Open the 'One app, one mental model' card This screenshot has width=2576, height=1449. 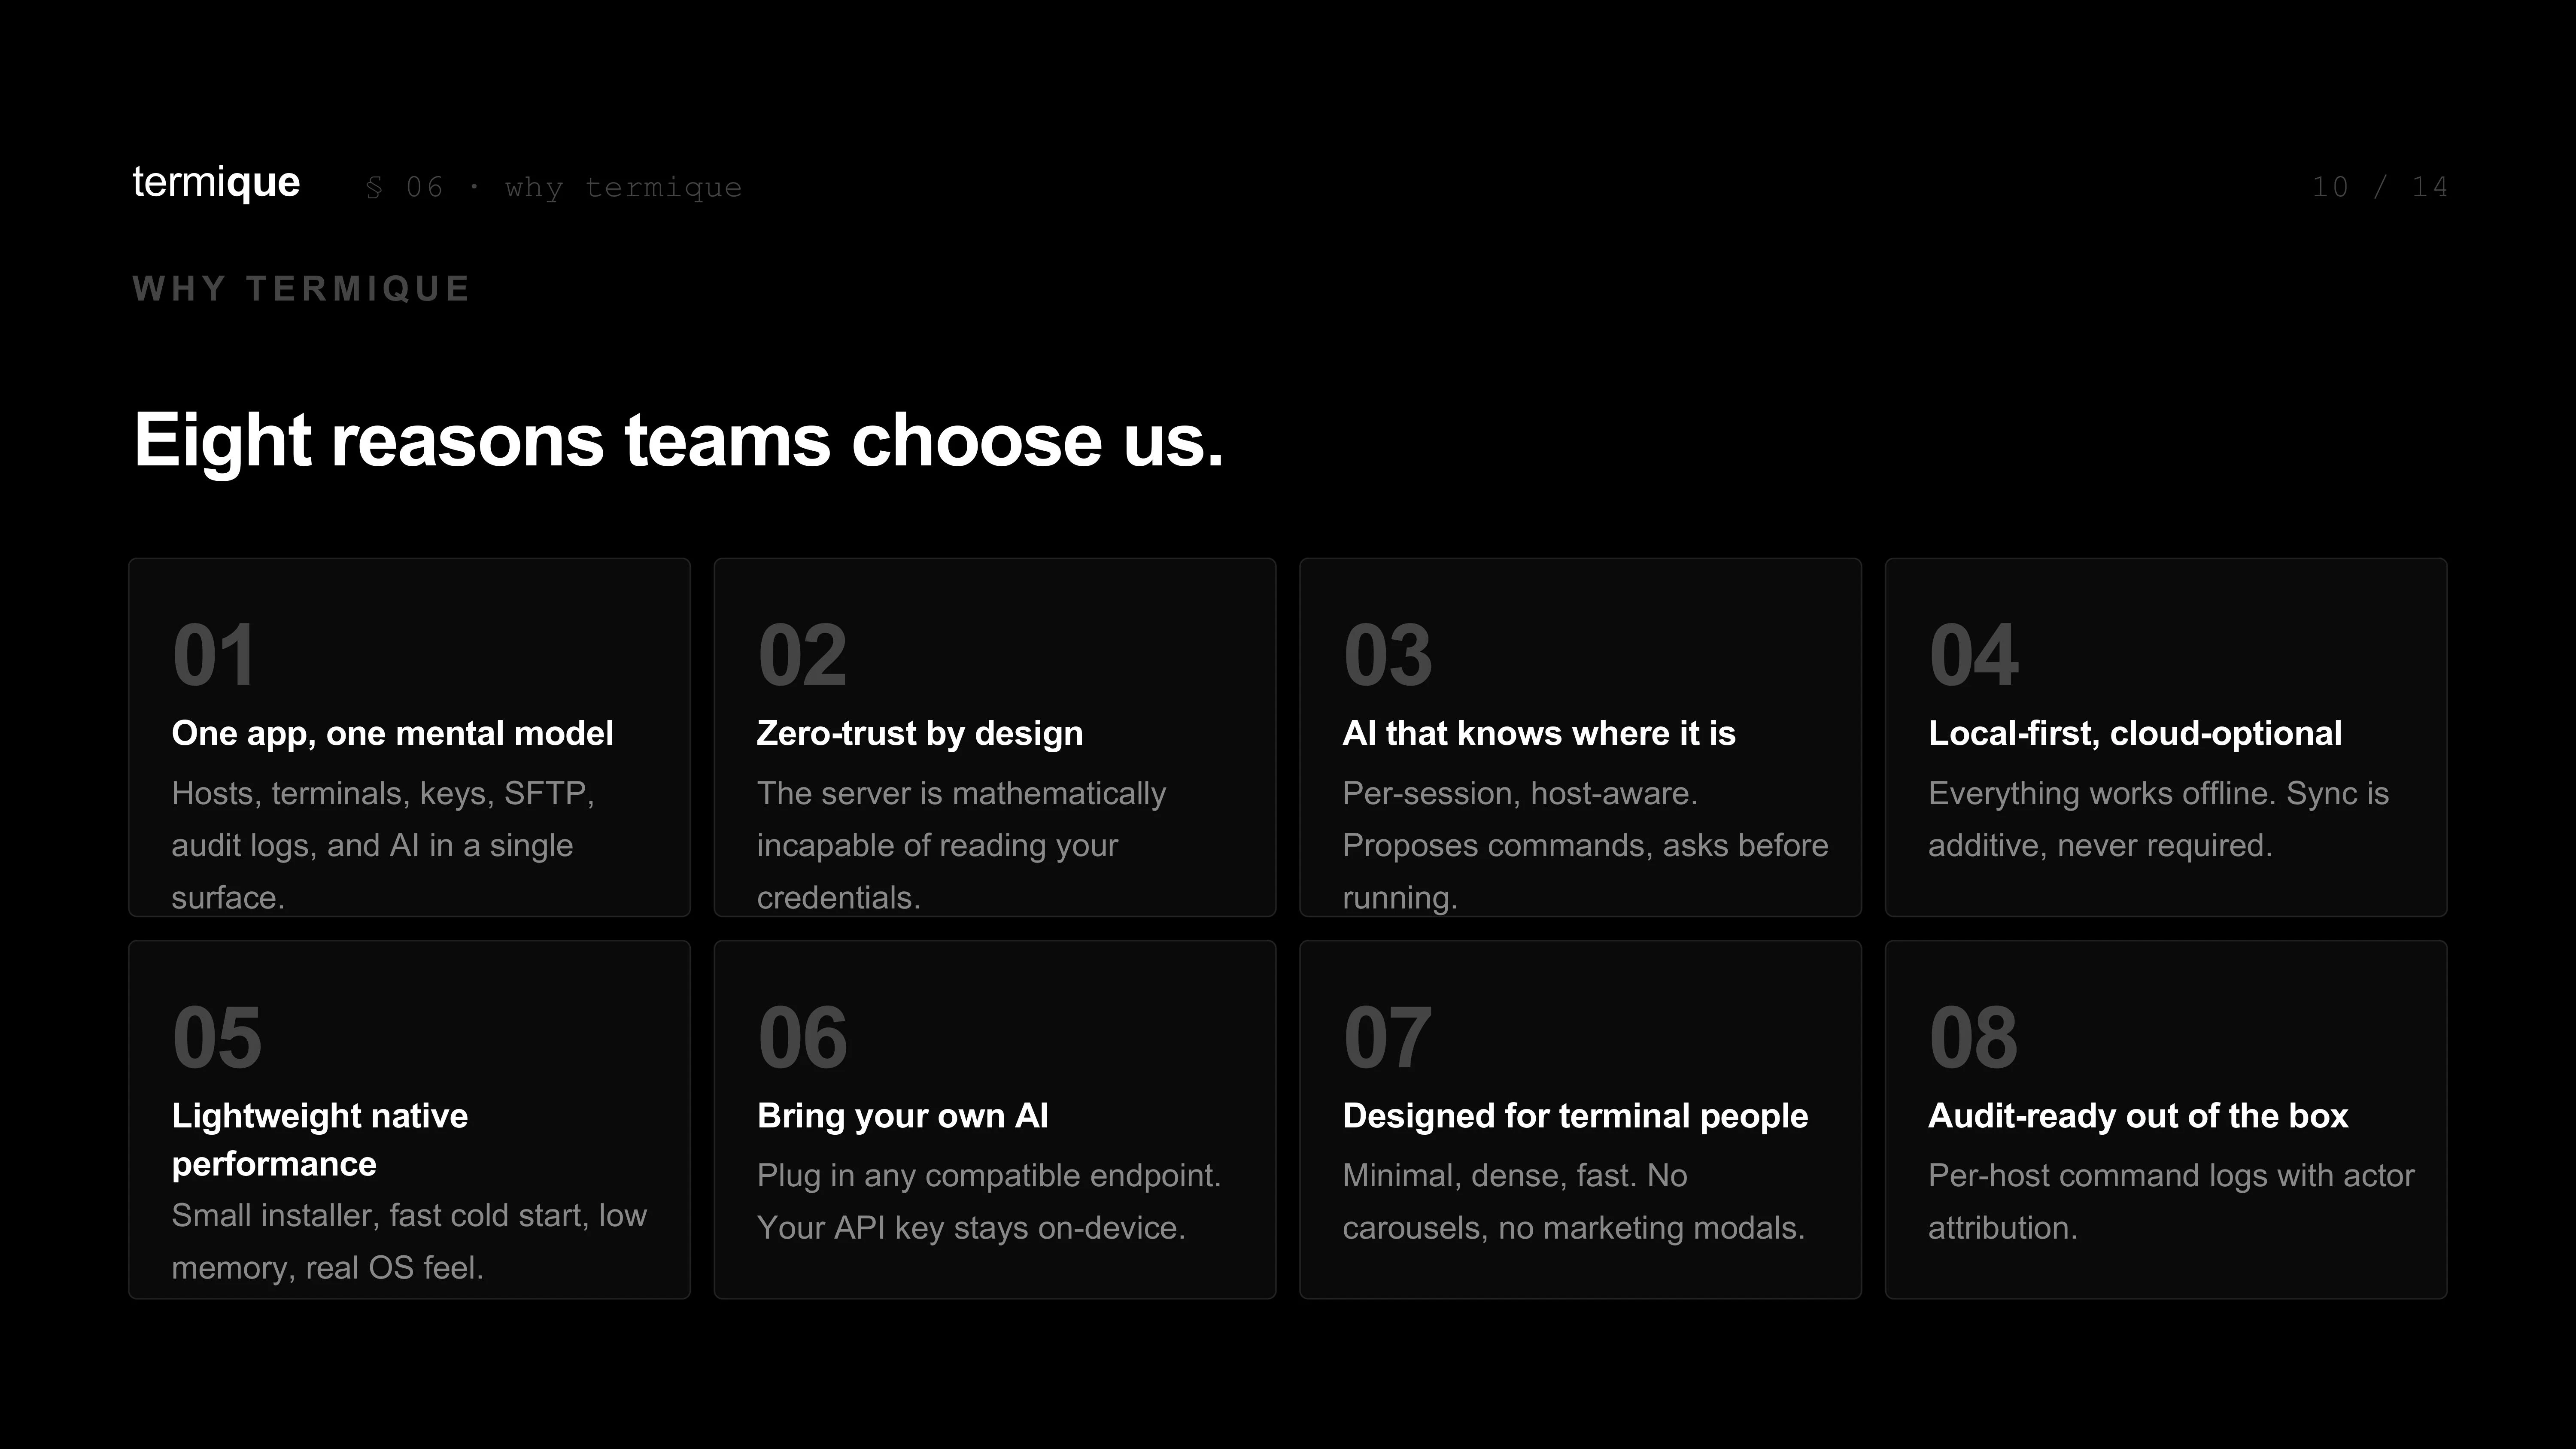[409, 737]
